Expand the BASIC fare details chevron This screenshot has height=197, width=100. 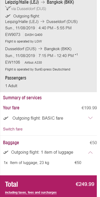(x=90, y=118)
